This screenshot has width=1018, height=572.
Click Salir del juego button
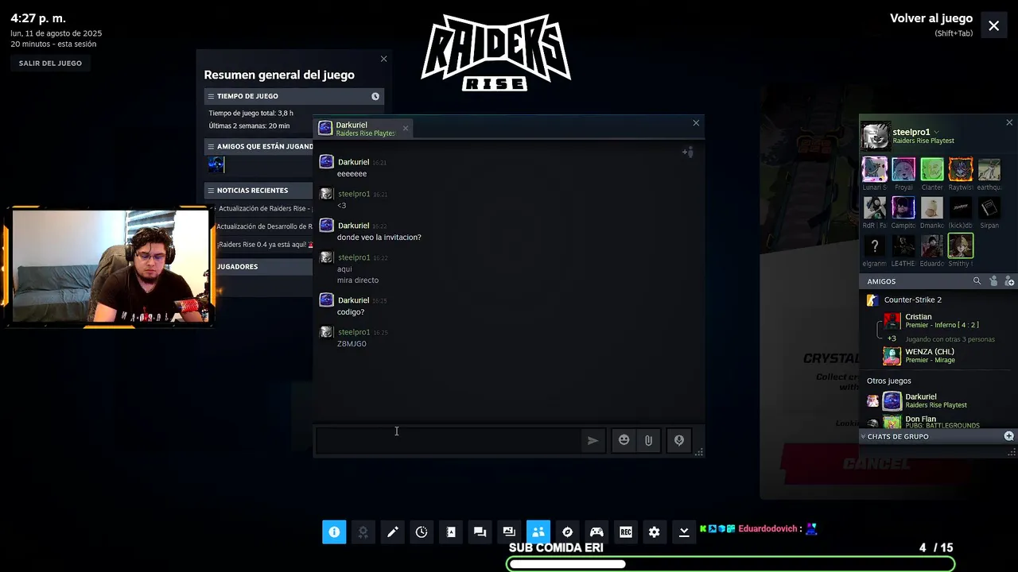(x=50, y=63)
